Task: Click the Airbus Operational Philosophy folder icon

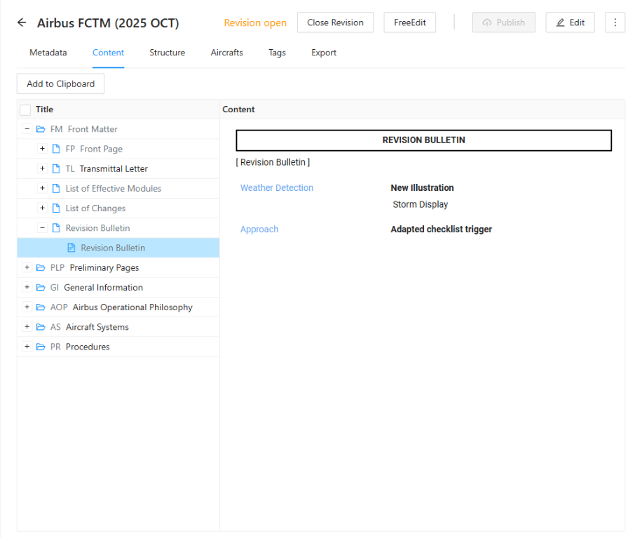Action: click(41, 307)
